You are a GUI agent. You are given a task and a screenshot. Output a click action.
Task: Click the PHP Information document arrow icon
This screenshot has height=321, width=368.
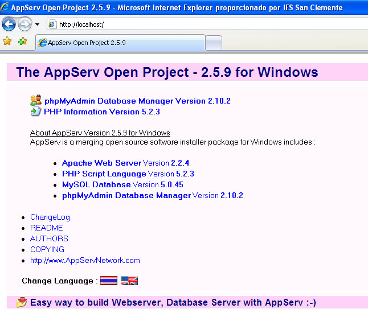[x=36, y=111]
